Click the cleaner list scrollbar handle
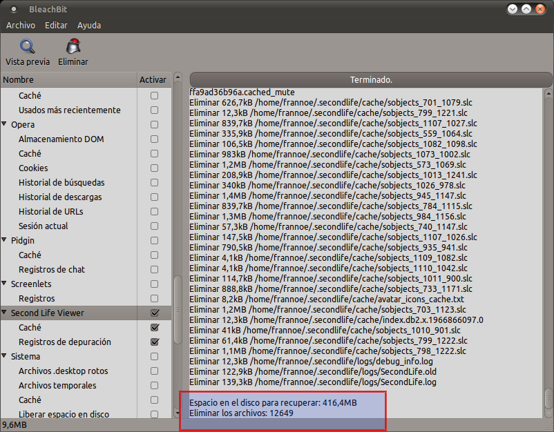 tap(178, 310)
